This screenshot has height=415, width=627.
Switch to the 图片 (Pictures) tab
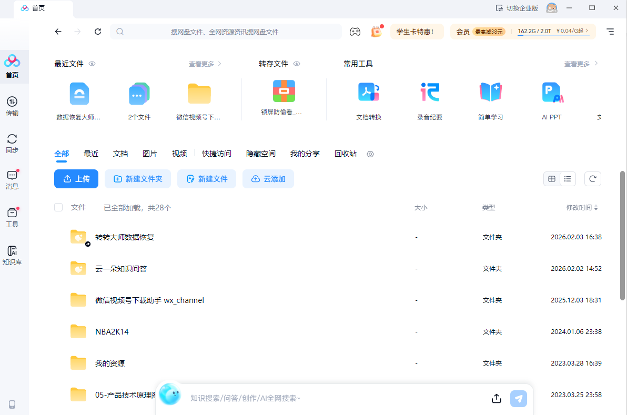150,153
